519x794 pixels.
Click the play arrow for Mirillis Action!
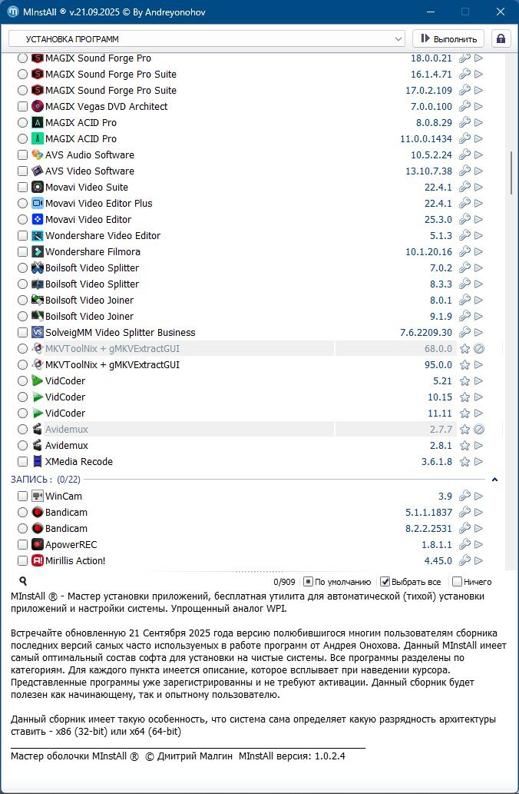click(478, 561)
